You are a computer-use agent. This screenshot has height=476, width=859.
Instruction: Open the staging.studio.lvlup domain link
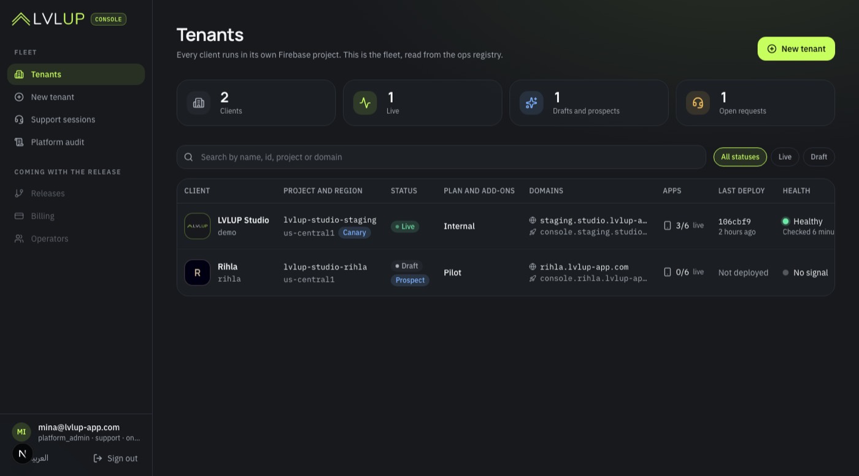coord(593,221)
